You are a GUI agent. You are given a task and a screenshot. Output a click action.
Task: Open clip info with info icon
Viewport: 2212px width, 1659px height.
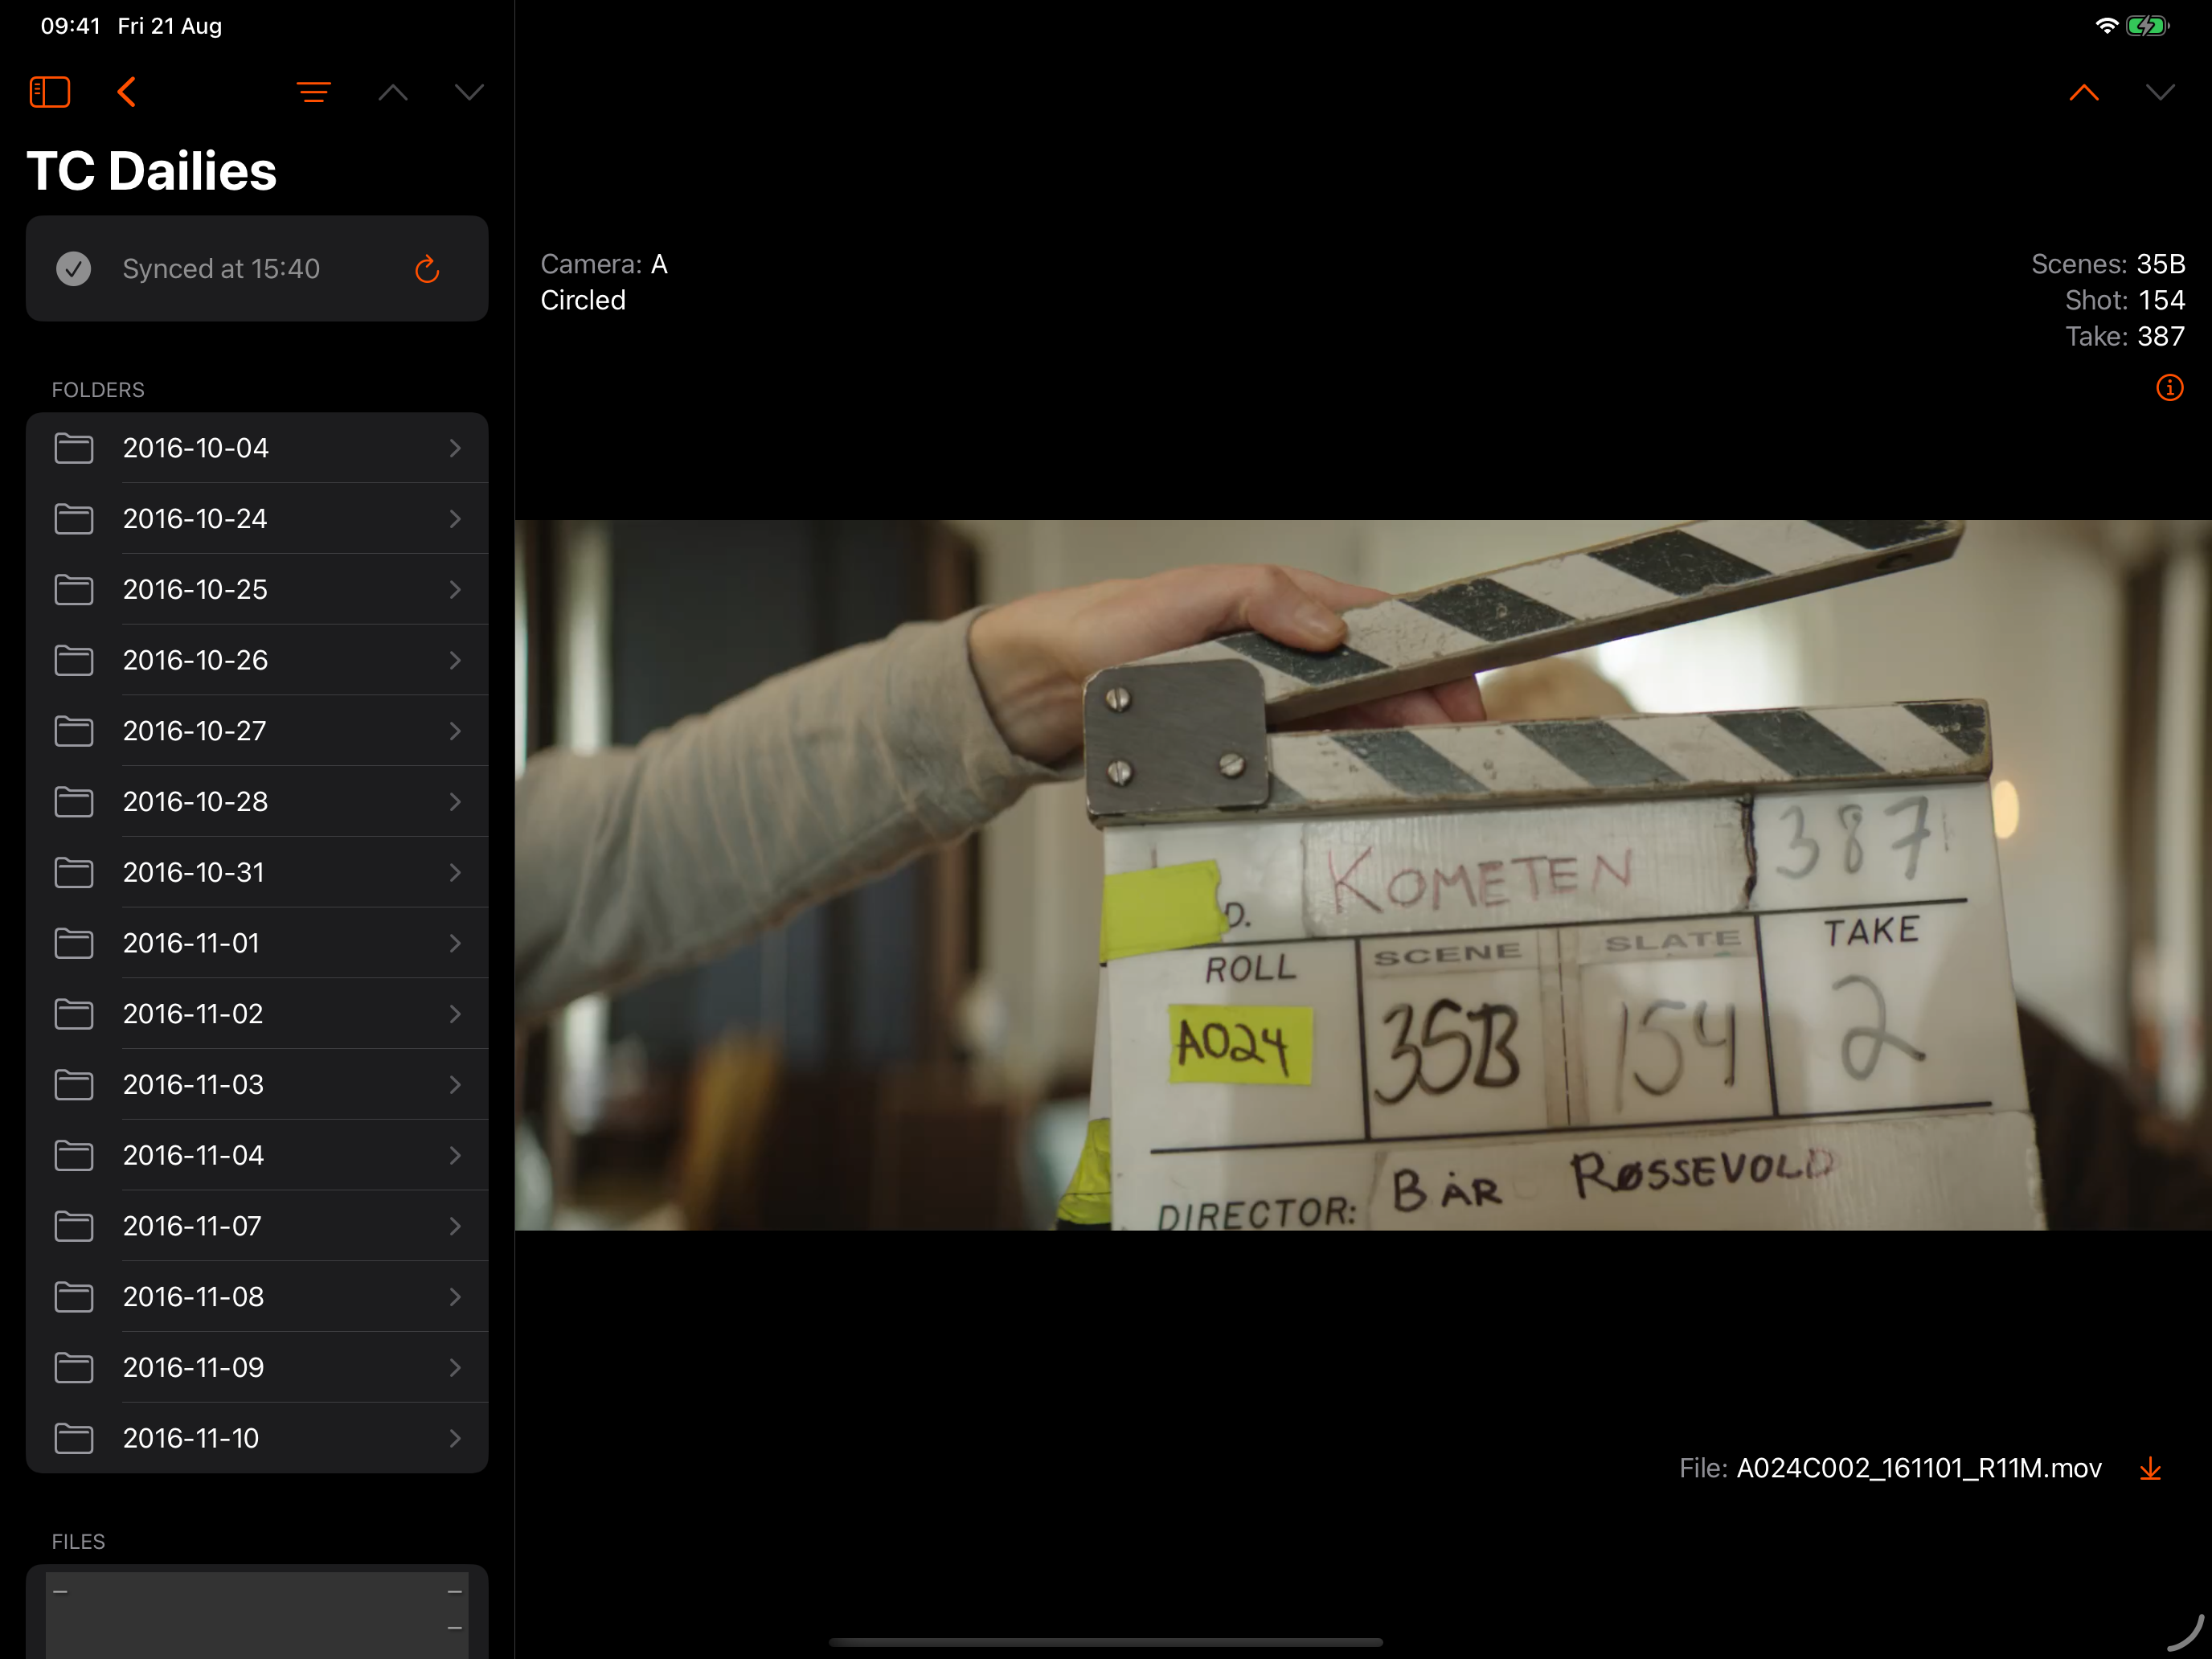[x=2169, y=387]
